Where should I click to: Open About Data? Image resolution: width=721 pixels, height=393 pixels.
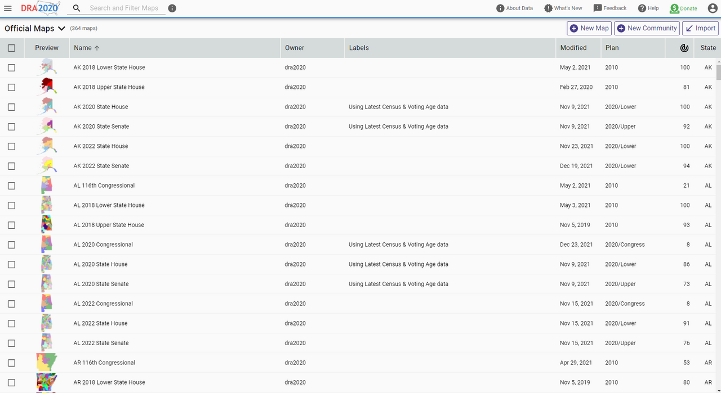(514, 8)
